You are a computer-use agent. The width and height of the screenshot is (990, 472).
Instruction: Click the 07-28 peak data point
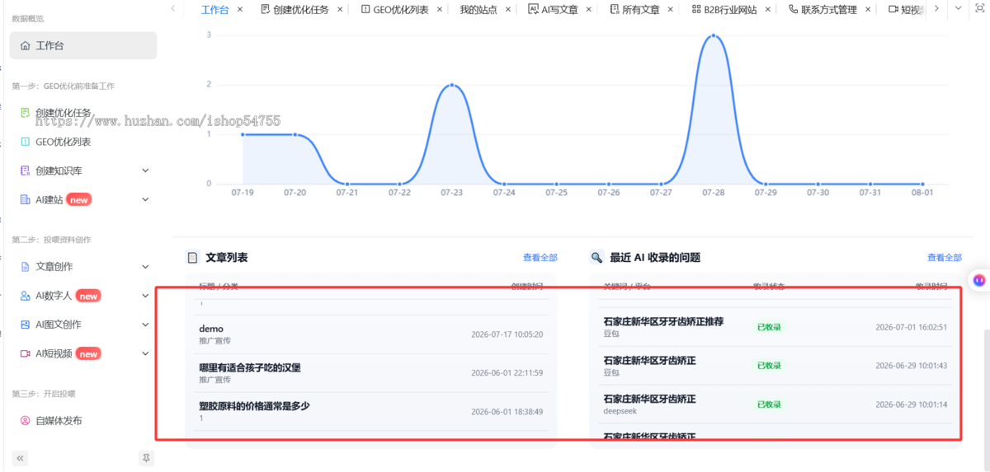click(714, 35)
